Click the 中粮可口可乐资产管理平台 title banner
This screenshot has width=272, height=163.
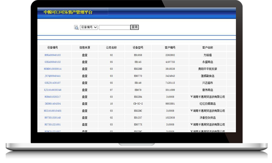pos(68,12)
